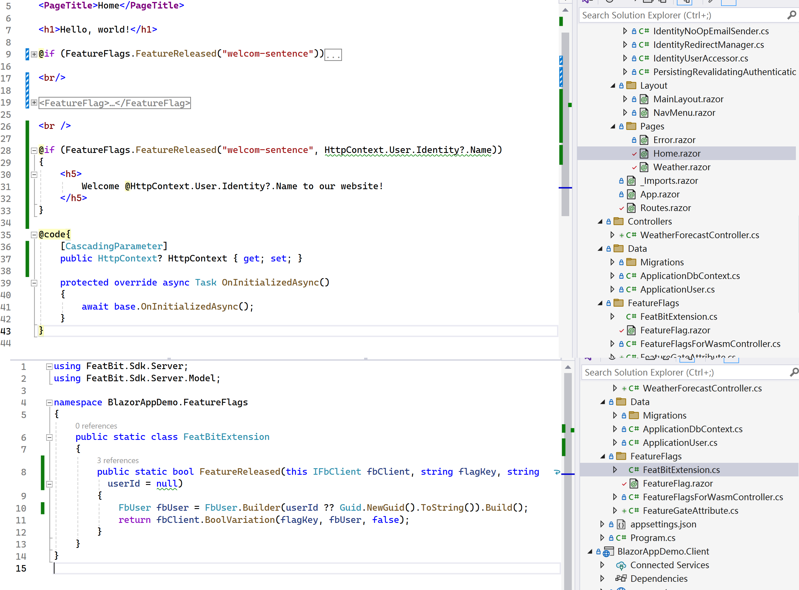Click the C# icon beside IdentityUserAccessor.cs
This screenshot has width=799, height=590.
(644, 58)
